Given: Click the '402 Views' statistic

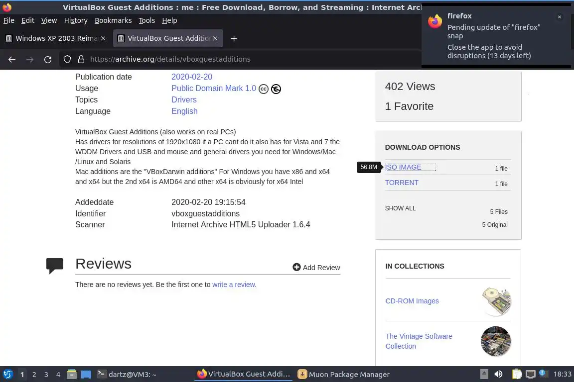Looking at the screenshot, I should coord(410,86).
